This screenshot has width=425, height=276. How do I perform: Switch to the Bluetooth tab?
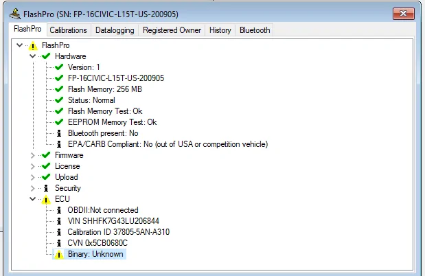(255, 30)
